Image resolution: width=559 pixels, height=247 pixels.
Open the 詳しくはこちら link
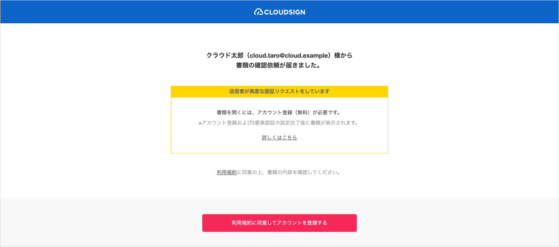point(279,137)
